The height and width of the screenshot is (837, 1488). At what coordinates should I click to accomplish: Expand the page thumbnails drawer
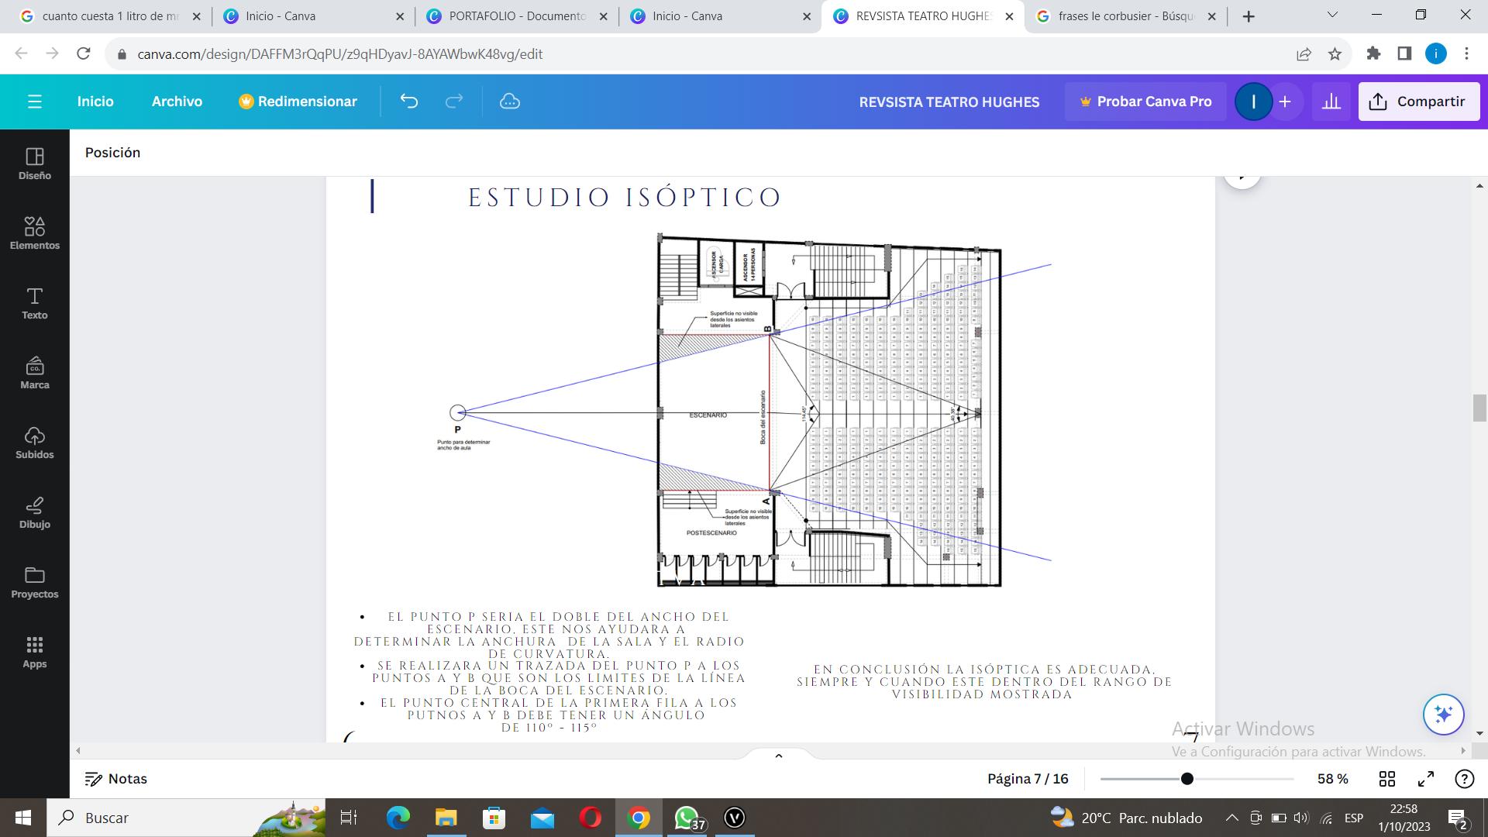778,756
